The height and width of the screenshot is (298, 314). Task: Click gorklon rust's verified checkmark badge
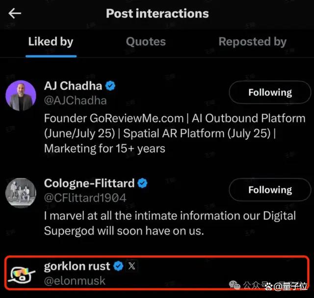(118, 266)
